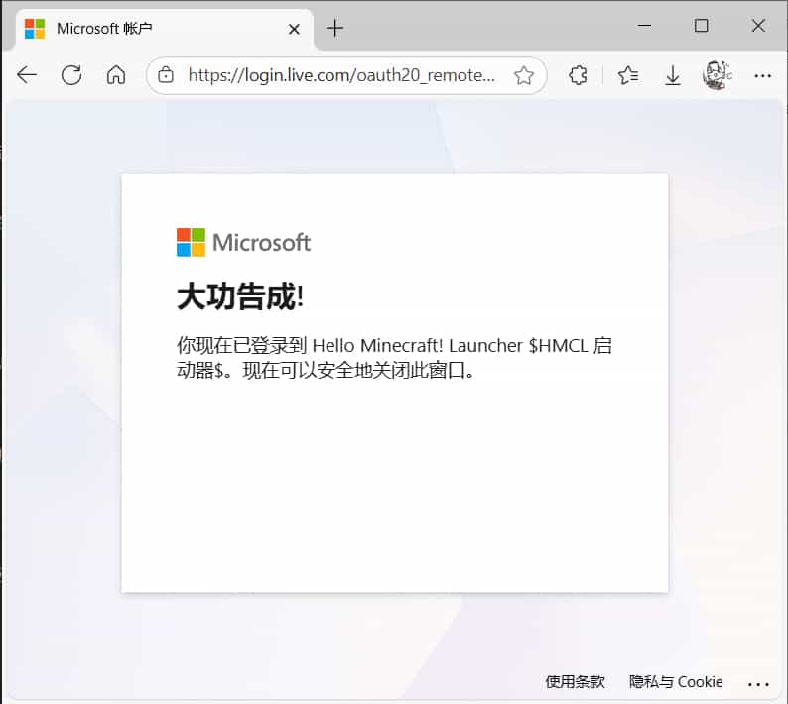The height and width of the screenshot is (704, 788).
Task: Close the Microsoft 帐户 tab
Action: (x=294, y=29)
